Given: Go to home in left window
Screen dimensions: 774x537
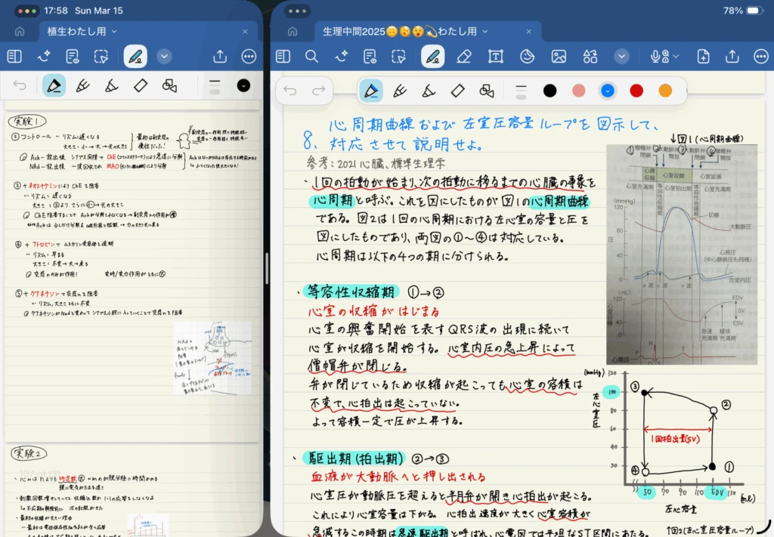Looking at the screenshot, I should pyautogui.click(x=19, y=32).
